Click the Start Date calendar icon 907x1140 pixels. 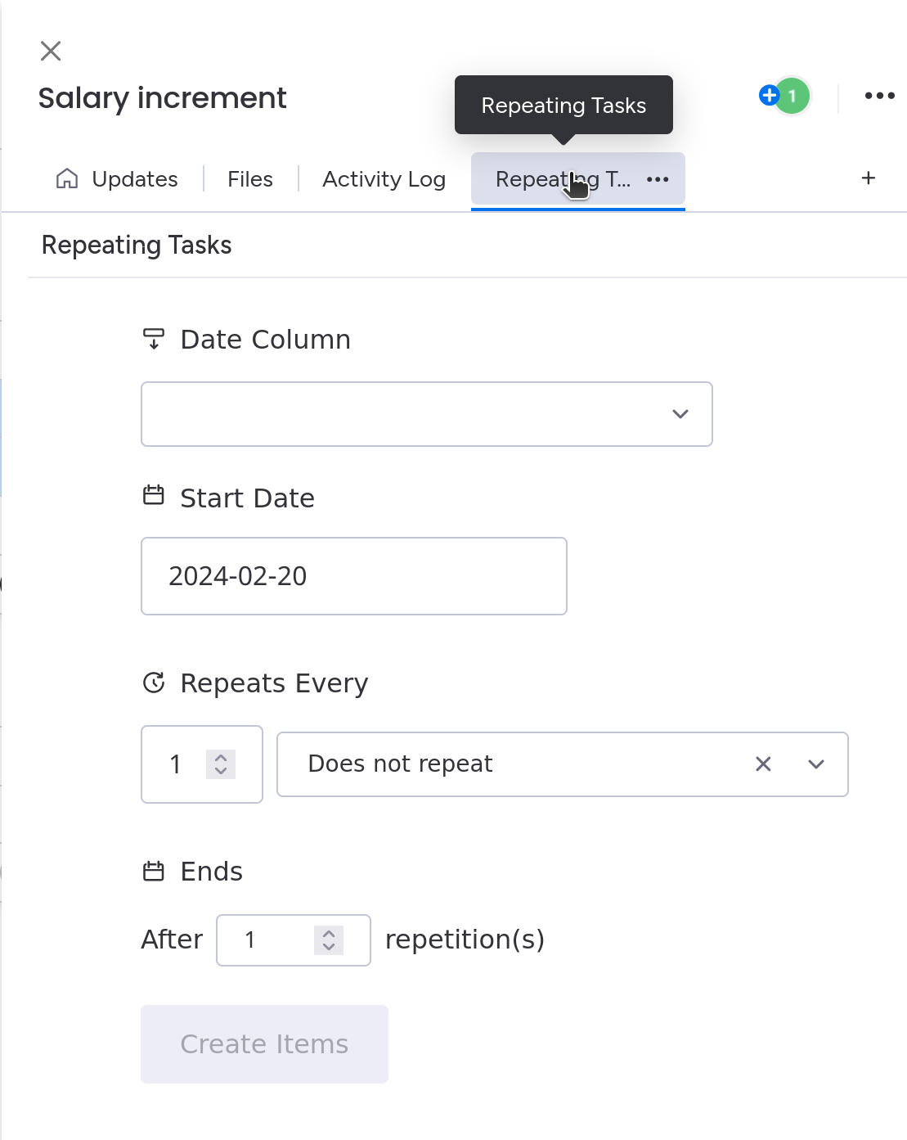154,495
